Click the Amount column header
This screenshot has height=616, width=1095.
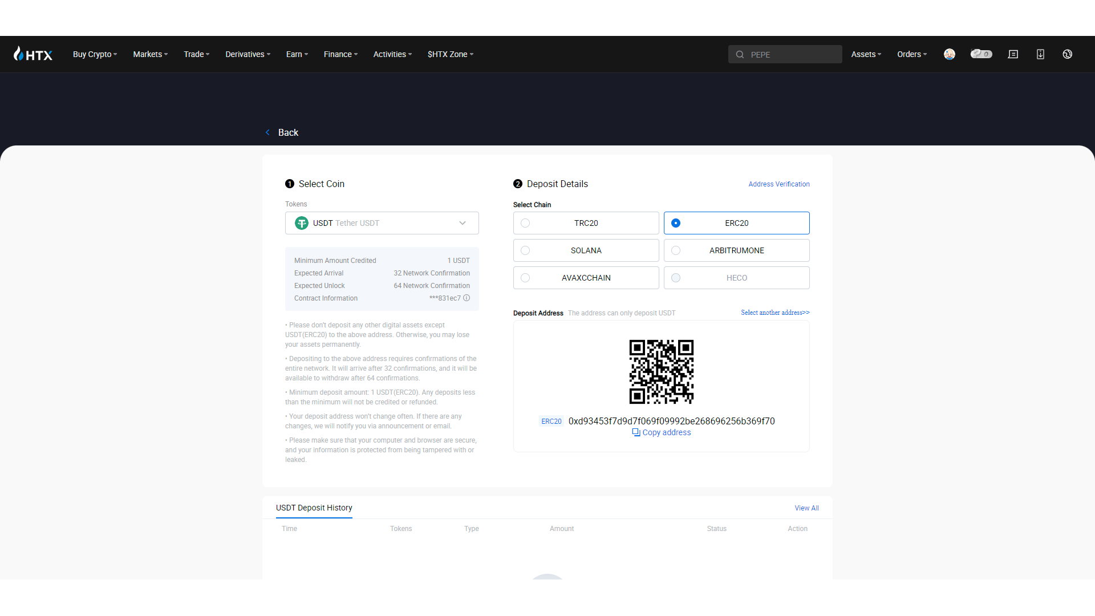click(x=562, y=529)
